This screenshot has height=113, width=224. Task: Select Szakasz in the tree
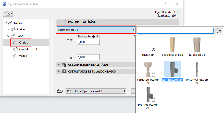[21, 29]
